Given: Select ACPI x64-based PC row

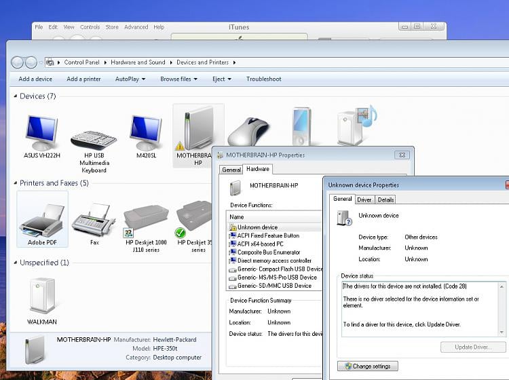Looking at the screenshot, I should pyautogui.click(x=275, y=244).
